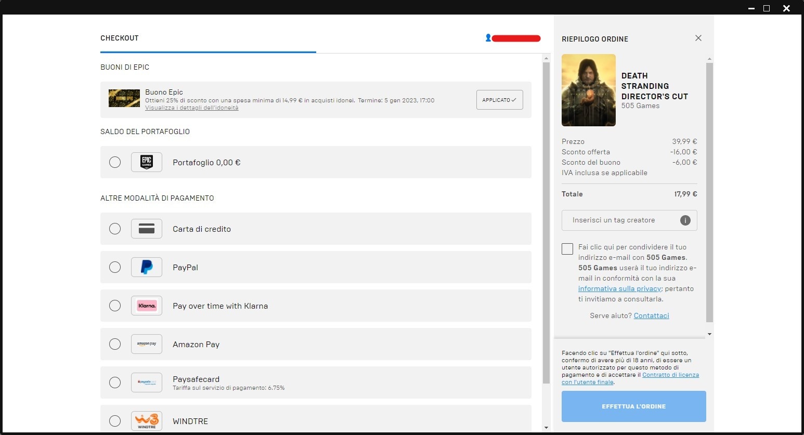Select the Carta di credito radio button
Viewport: 804px width, 435px height.
[x=115, y=229]
